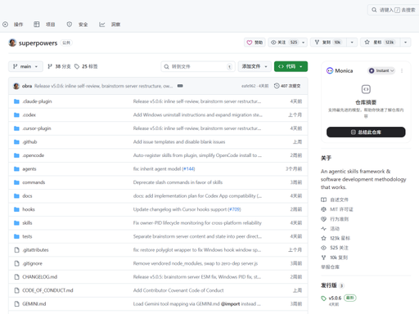Open the v5.0.6 latest release
The width and height of the screenshot is (419, 314).
pos(335,298)
